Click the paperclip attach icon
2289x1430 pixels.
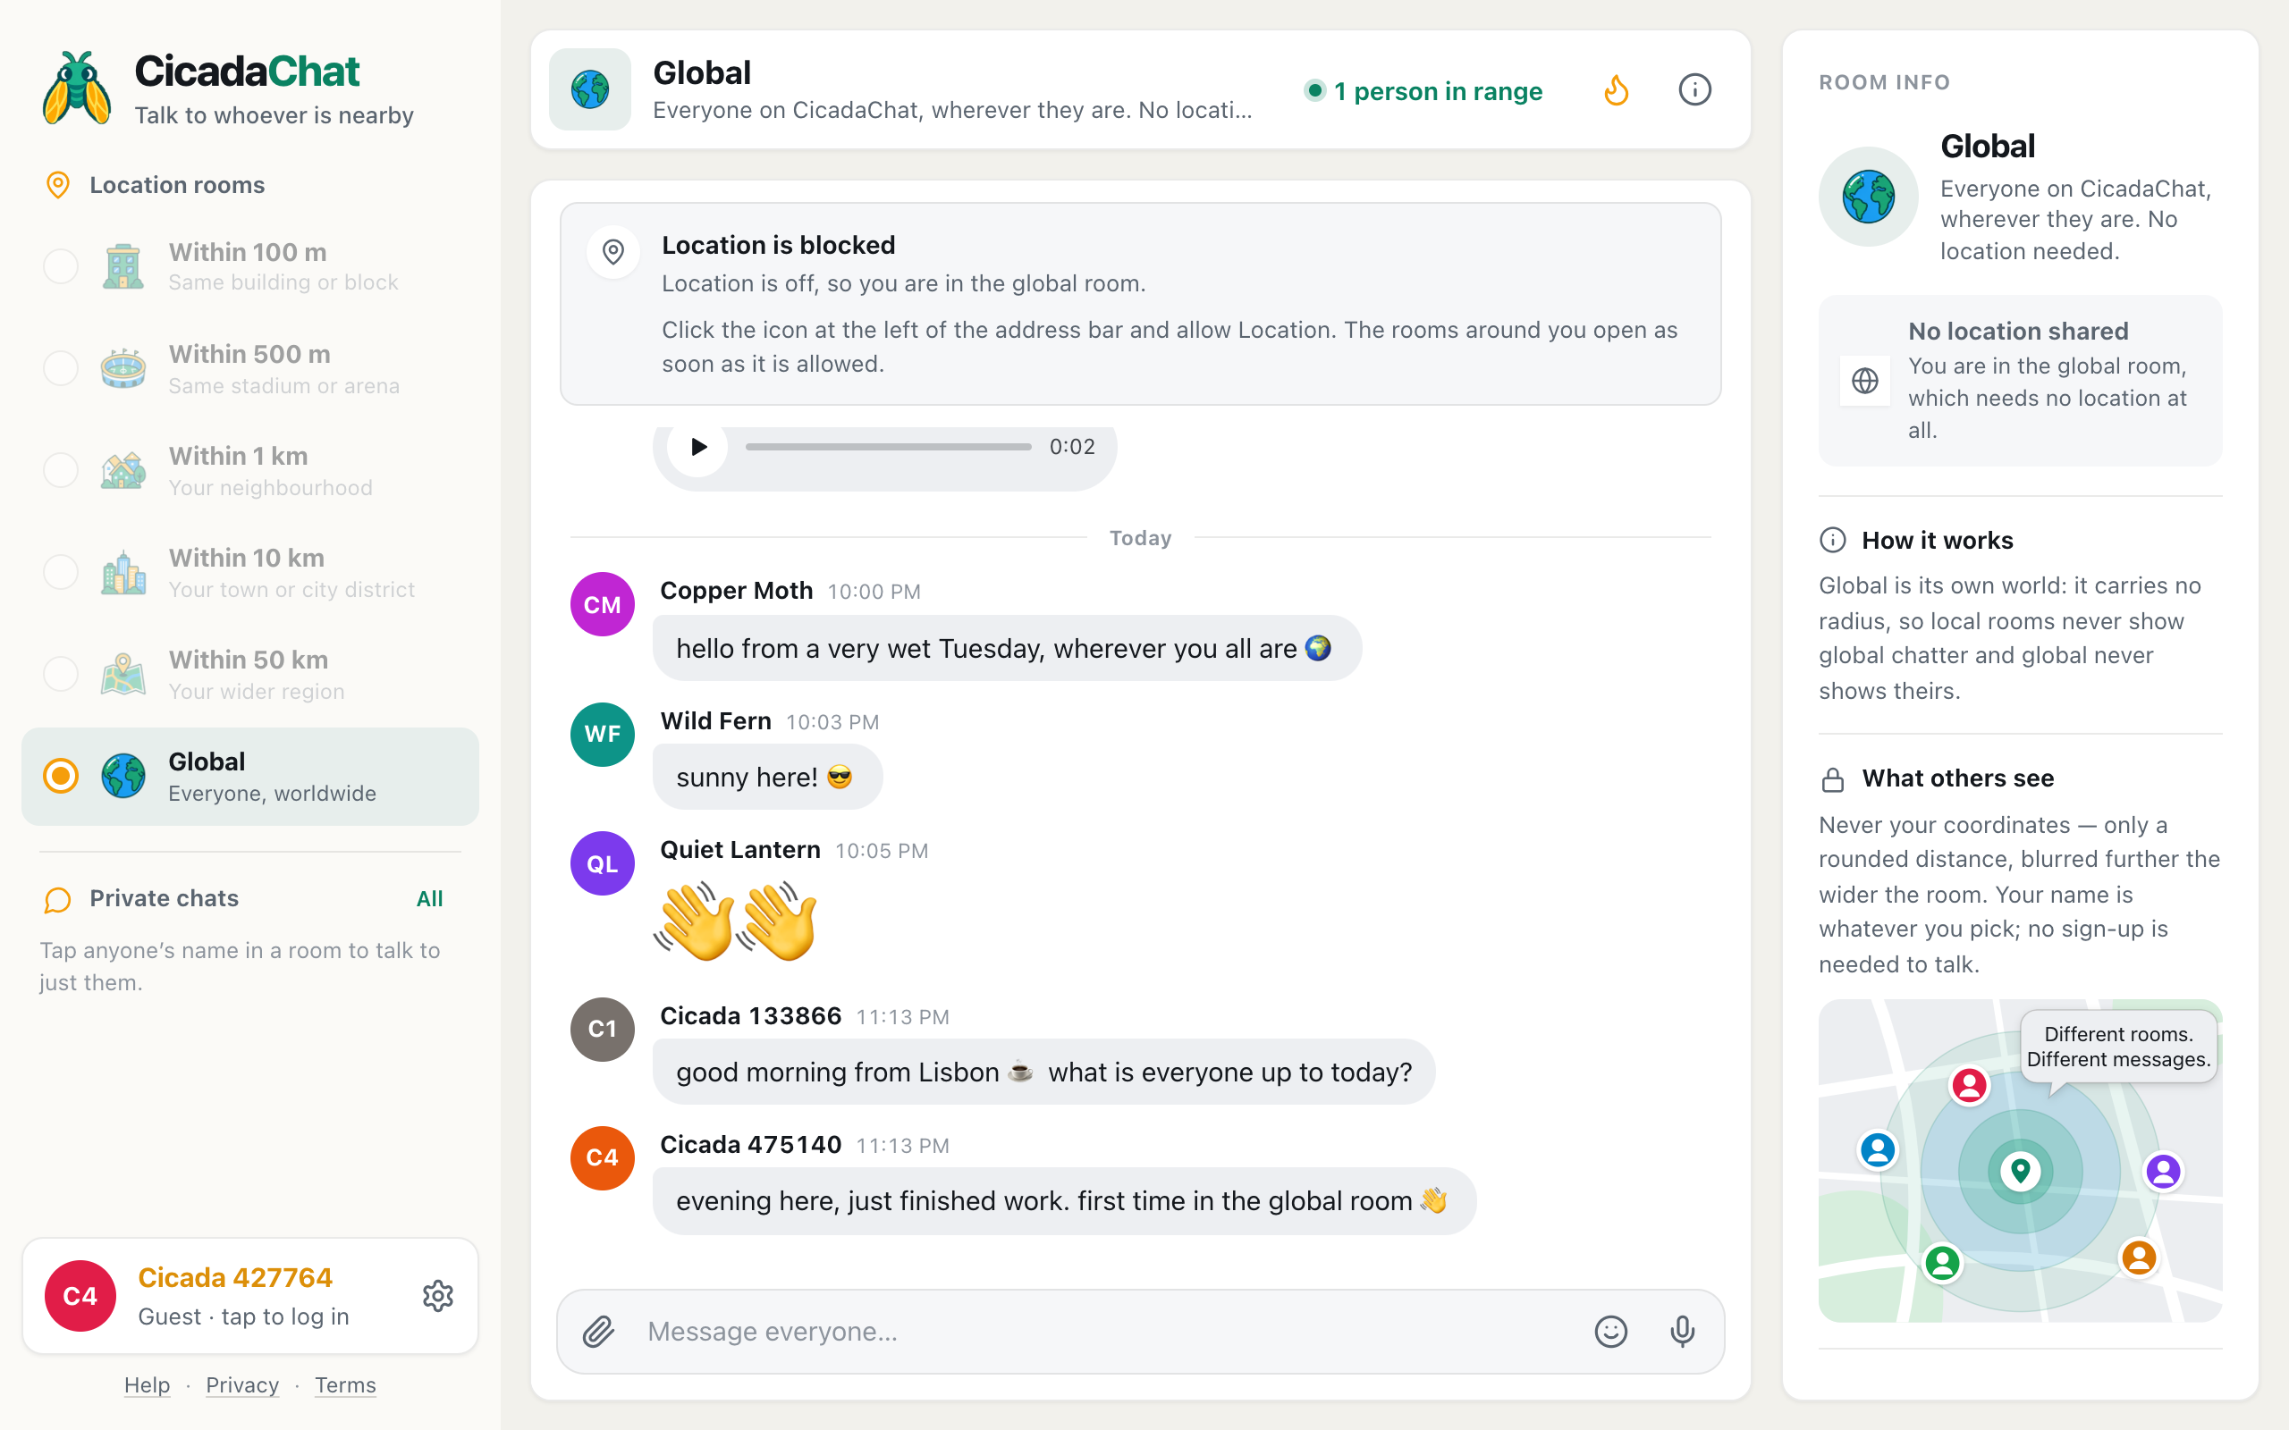click(x=599, y=1332)
